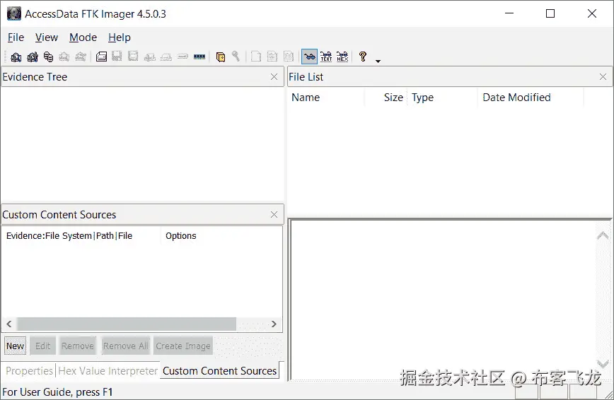Click the FTK Imager title bar app icon
The height and width of the screenshot is (400, 614).
[13, 13]
